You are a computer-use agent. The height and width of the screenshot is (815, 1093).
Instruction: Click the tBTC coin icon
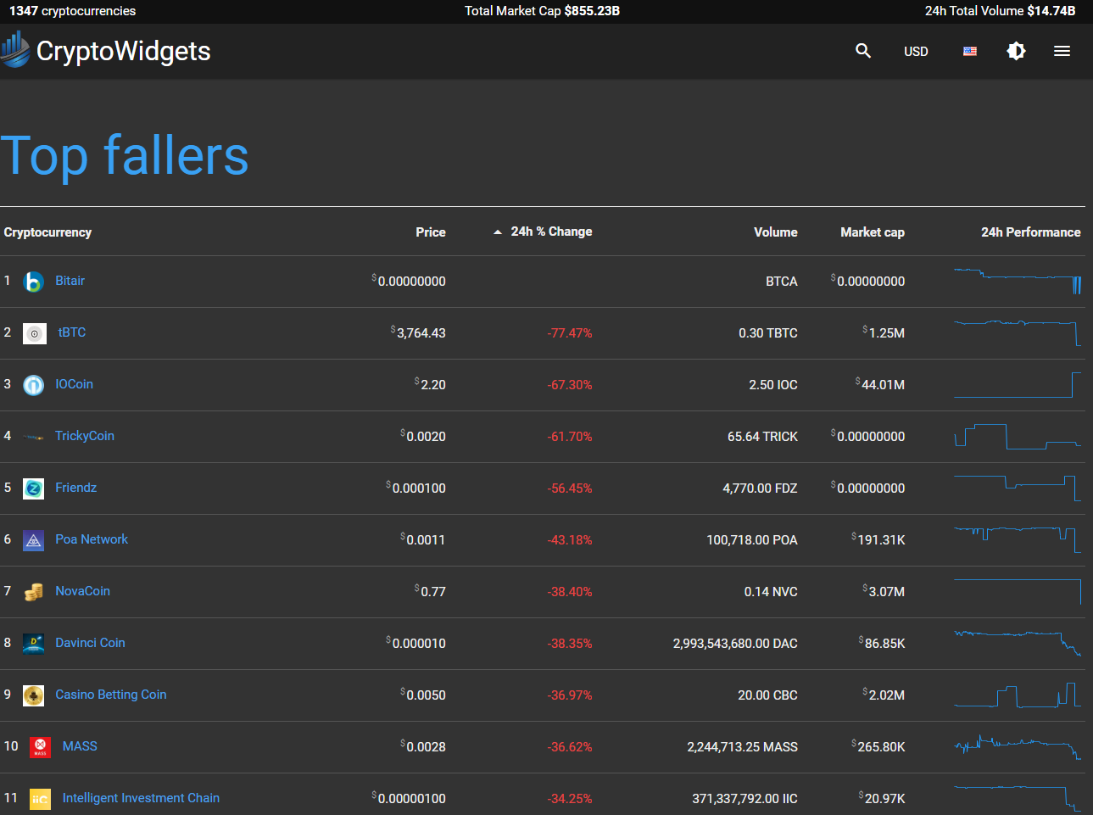[x=35, y=333]
